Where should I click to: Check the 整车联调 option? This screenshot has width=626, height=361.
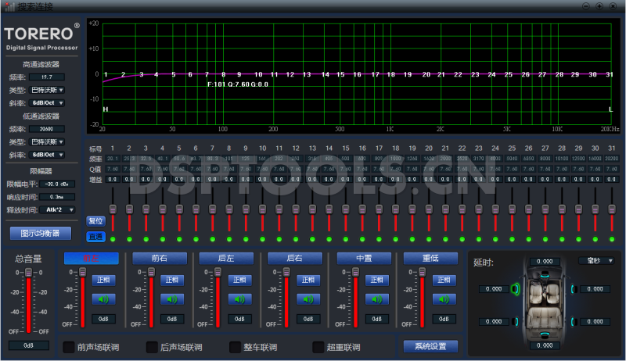click(x=236, y=346)
